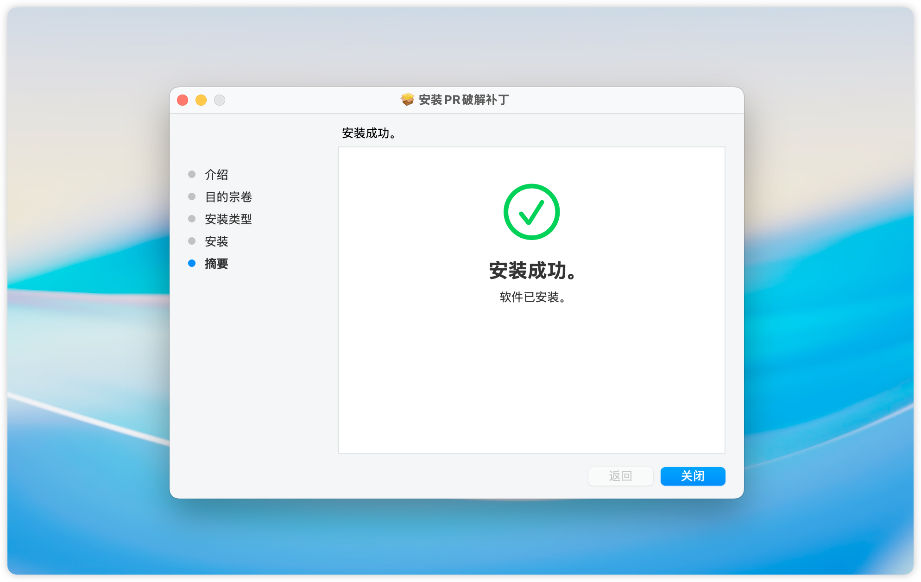The image size is (921, 582).
Task: Click the gray bullet beside 安装类型
Action: click(x=192, y=219)
